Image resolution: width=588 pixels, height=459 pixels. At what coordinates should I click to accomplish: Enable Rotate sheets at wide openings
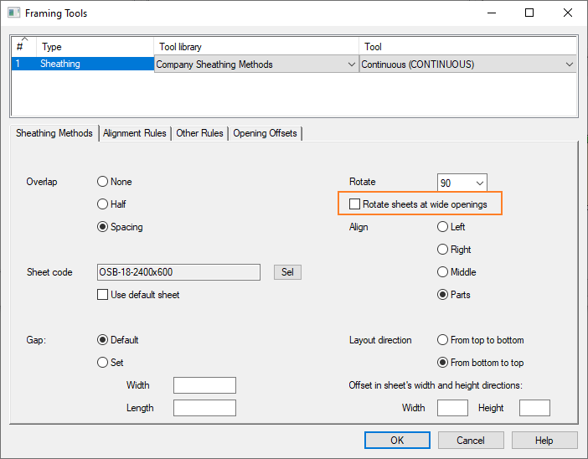(x=355, y=204)
